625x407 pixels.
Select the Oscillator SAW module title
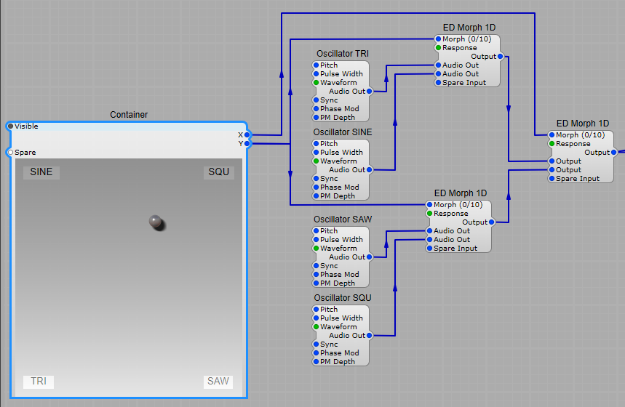click(342, 219)
